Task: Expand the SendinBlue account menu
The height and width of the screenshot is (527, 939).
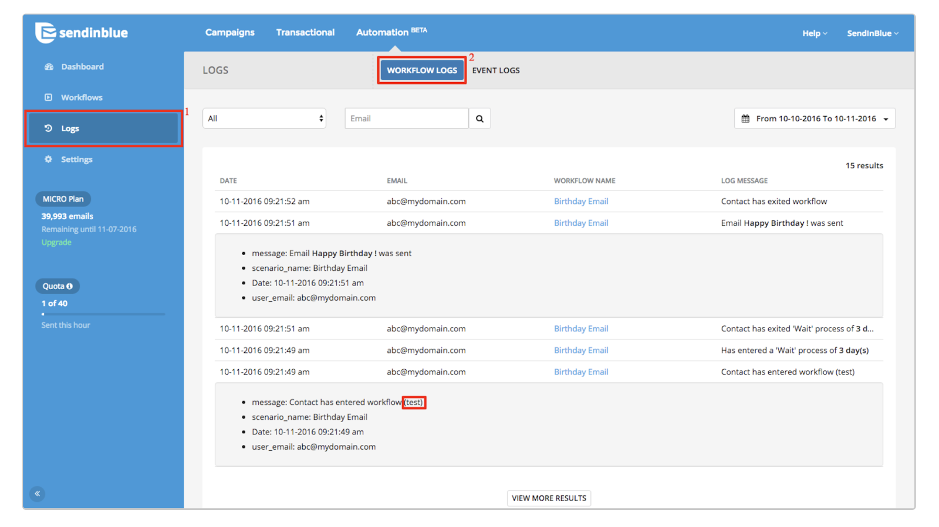Action: (x=872, y=33)
